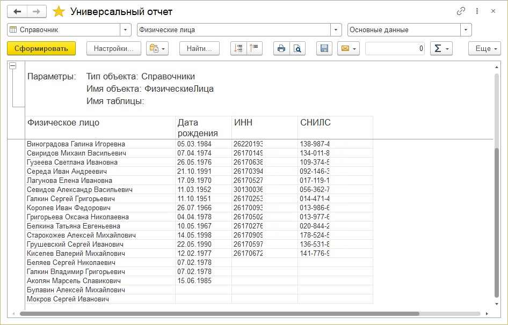Screen dimensions: 508x325
Task: Click the Имя объекта: ФизическиеЛица parameter text
Action: click(x=150, y=88)
